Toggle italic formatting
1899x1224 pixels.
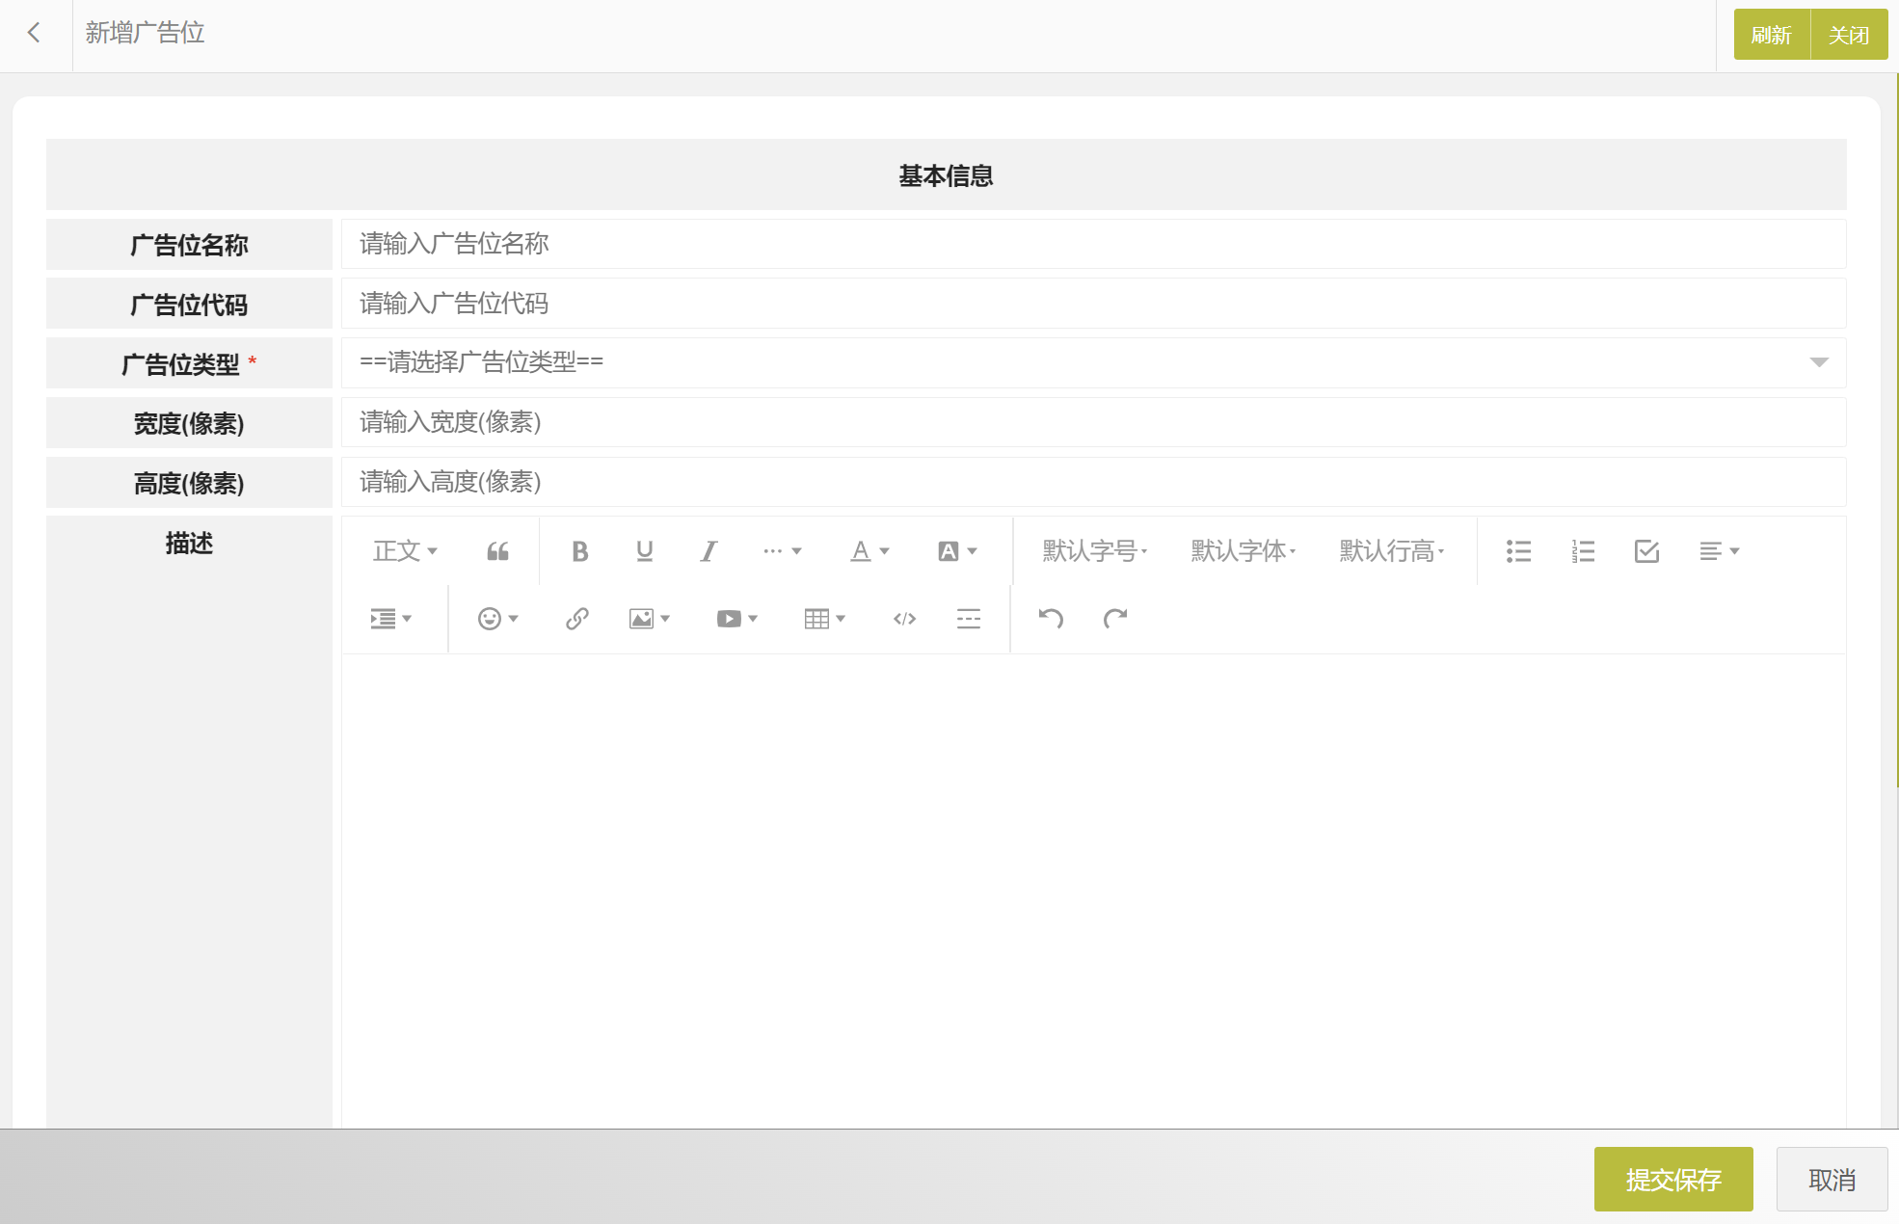pos(709,551)
